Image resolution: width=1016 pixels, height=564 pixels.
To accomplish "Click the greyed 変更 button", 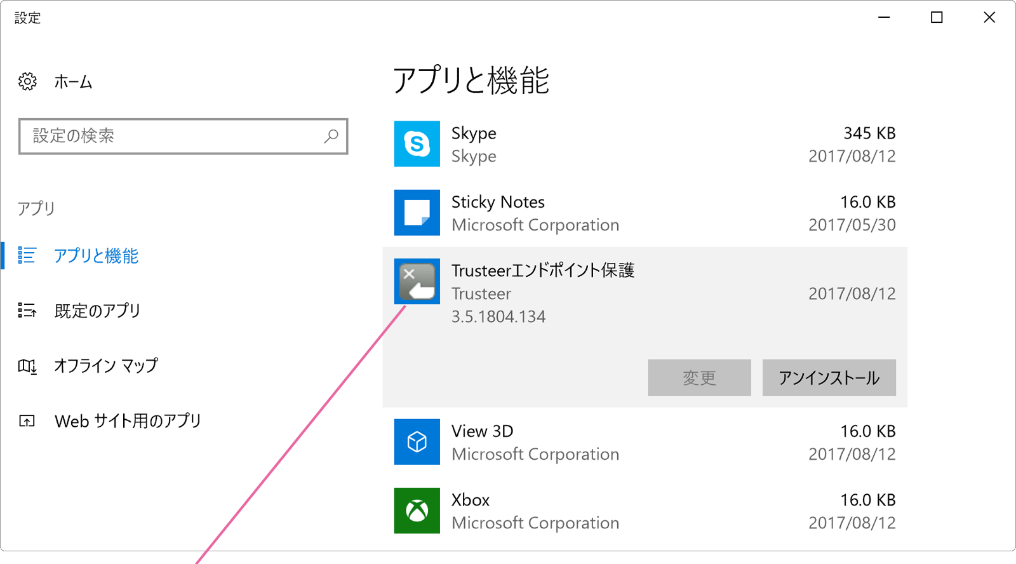I will coord(699,378).
